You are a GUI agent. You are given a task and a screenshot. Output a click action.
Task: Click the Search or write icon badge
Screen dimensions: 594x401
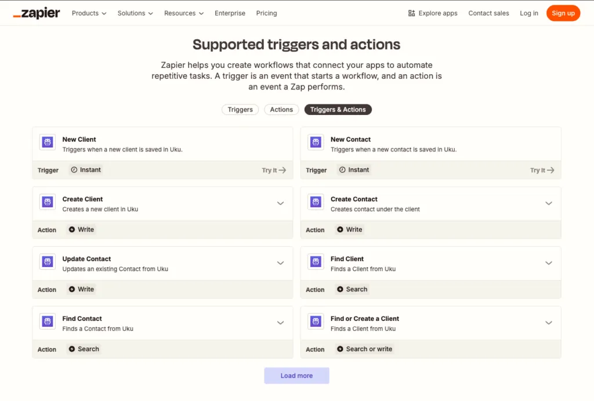(340, 349)
